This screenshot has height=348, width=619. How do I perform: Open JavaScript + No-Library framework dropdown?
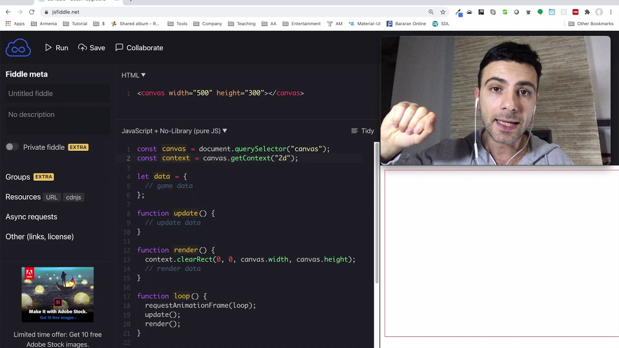pos(174,131)
